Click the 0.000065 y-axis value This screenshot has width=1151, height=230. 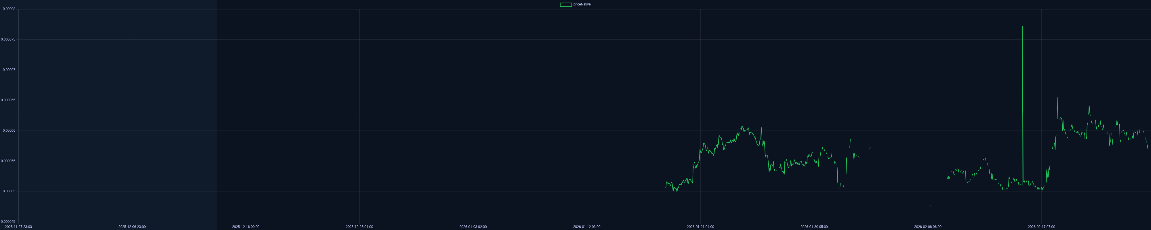pyautogui.click(x=8, y=100)
